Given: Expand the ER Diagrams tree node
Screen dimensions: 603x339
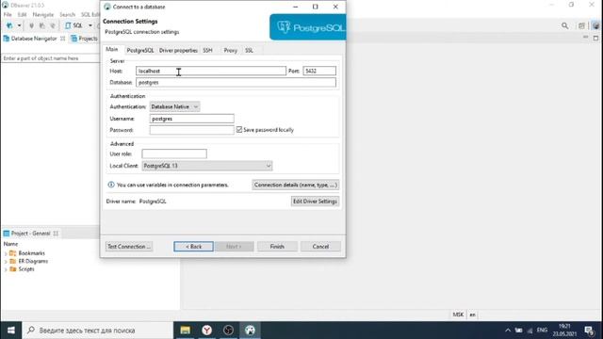Looking at the screenshot, I should point(6,262).
